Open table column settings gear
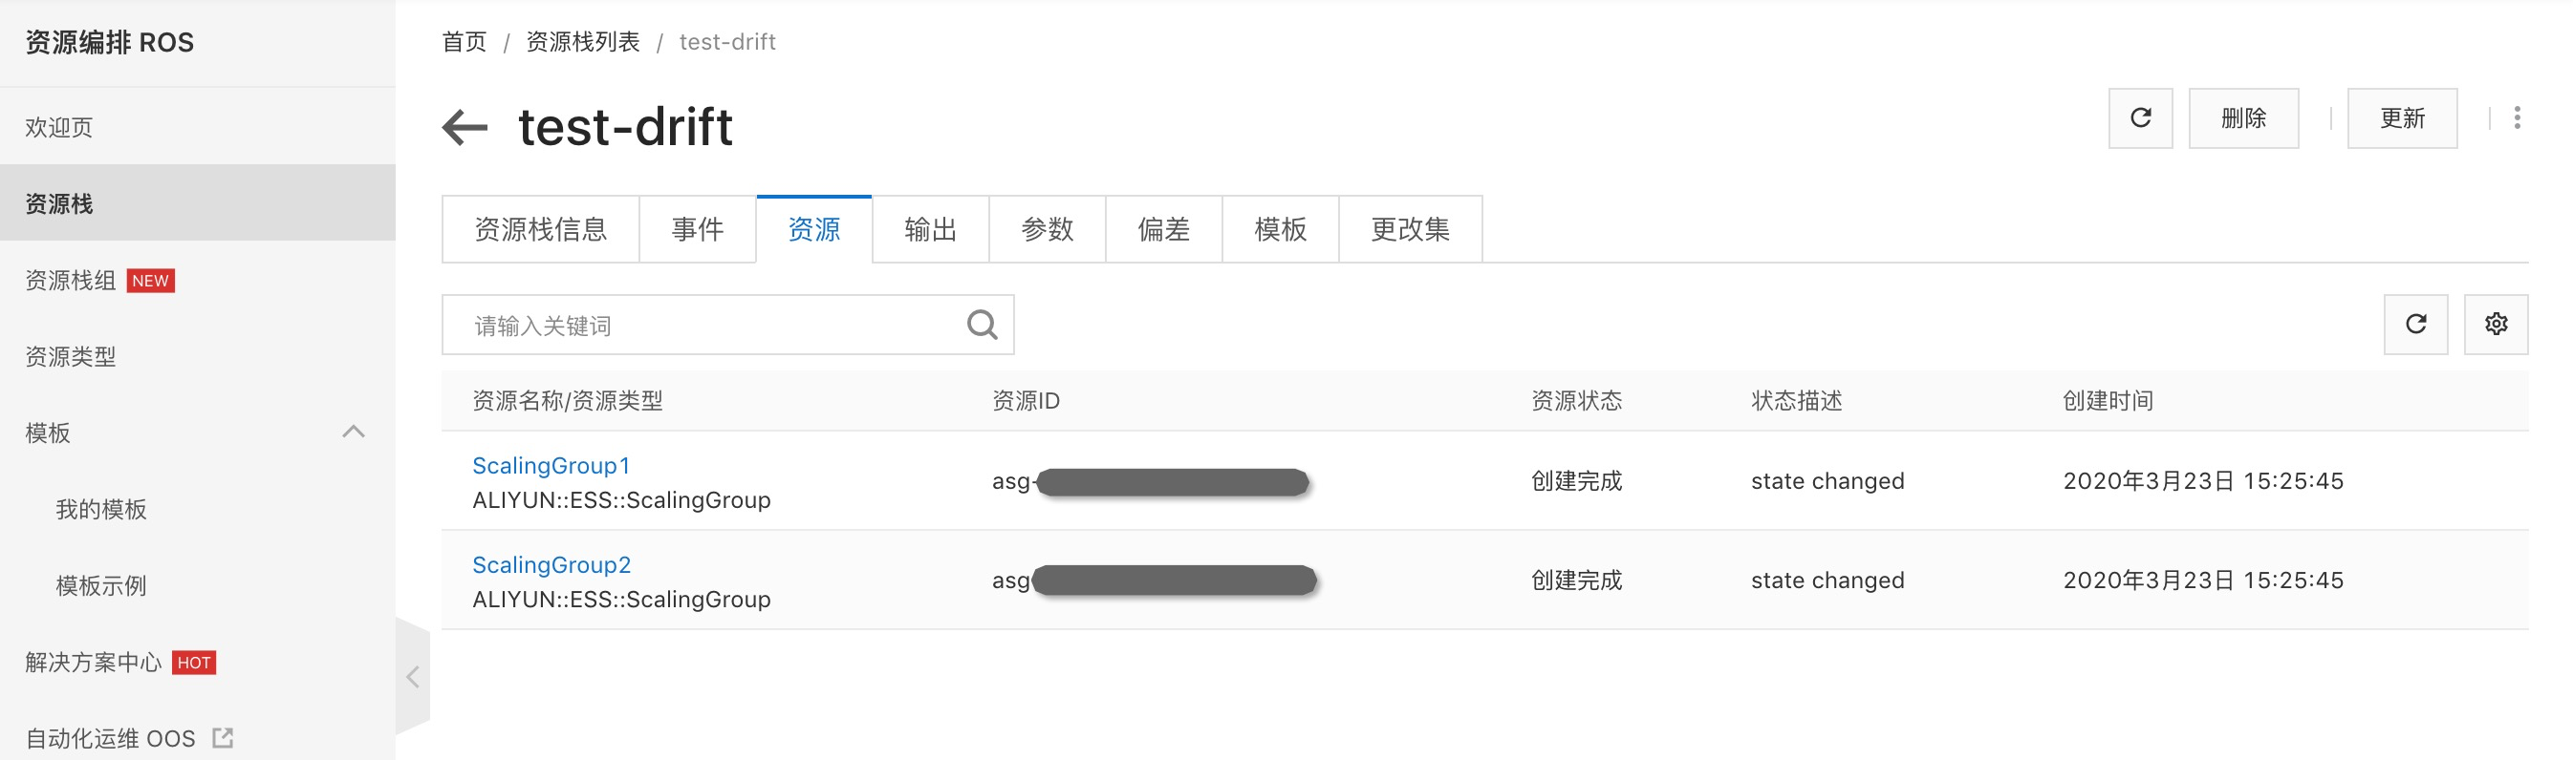Image resolution: width=2573 pixels, height=760 pixels. (2495, 325)
